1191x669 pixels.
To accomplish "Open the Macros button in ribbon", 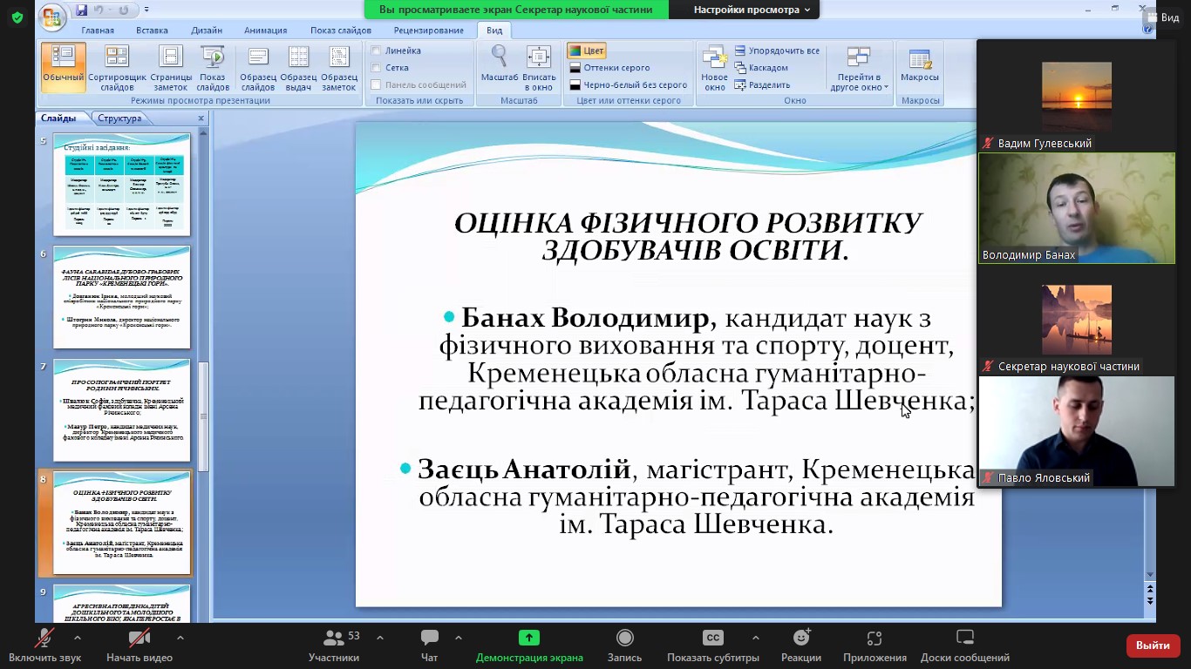I will point(920,67).
